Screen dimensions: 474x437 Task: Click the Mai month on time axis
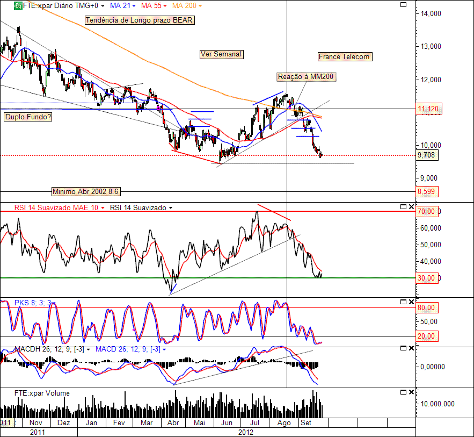tap(200, 423)
